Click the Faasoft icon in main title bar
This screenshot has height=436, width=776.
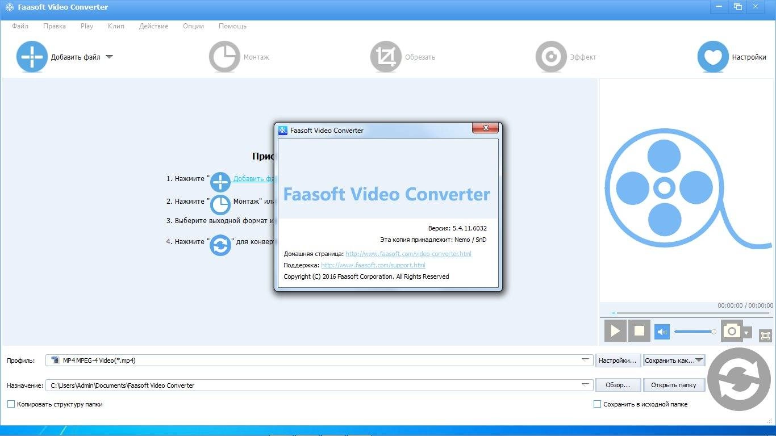[9, 7]
